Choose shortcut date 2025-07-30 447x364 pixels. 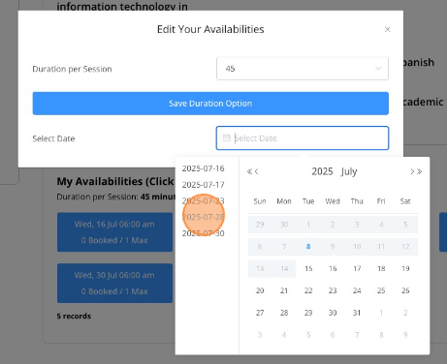pos(203,233)
